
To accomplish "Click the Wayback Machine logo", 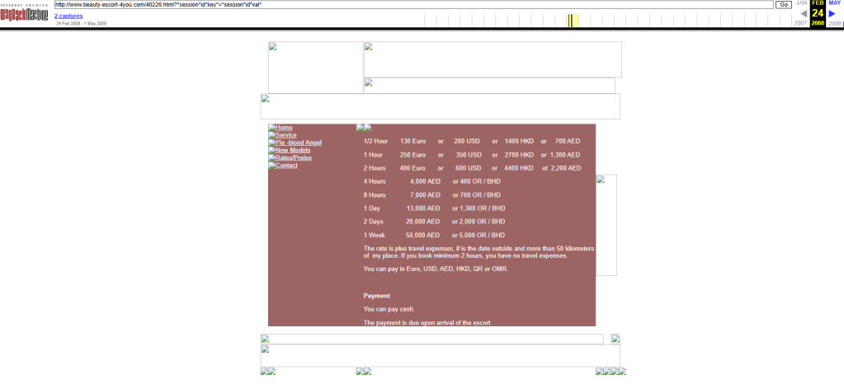I will coord(26,14).
